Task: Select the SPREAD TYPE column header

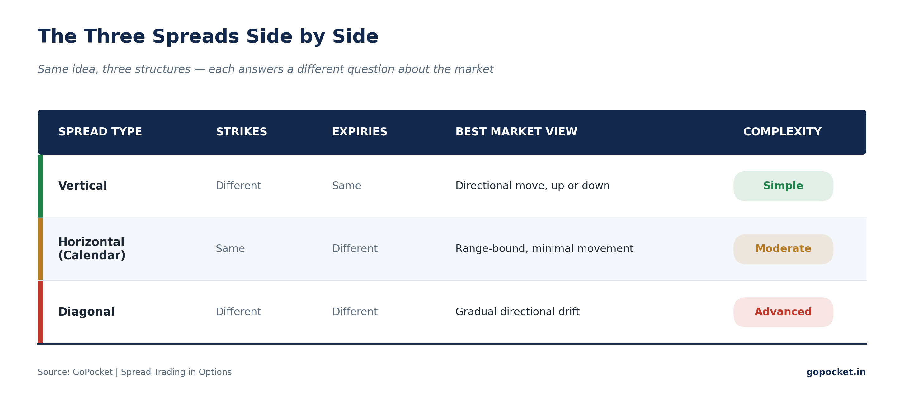Action: [x=100, y=132]
